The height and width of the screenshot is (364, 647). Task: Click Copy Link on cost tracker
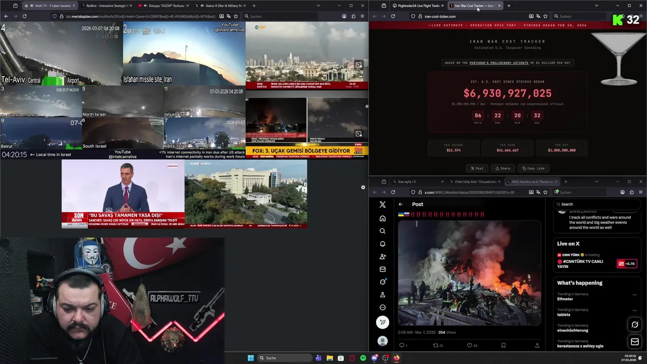point(534,168)
